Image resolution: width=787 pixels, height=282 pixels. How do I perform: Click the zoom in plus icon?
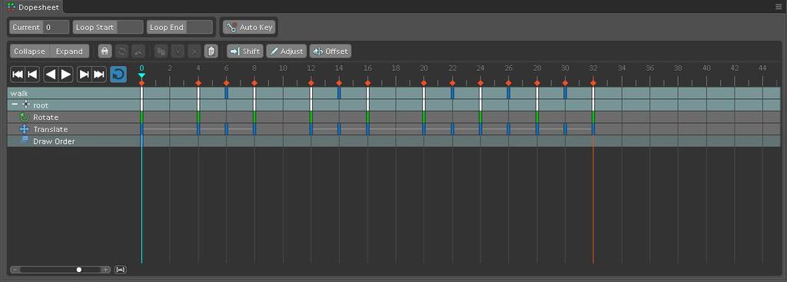pos(105,270)
